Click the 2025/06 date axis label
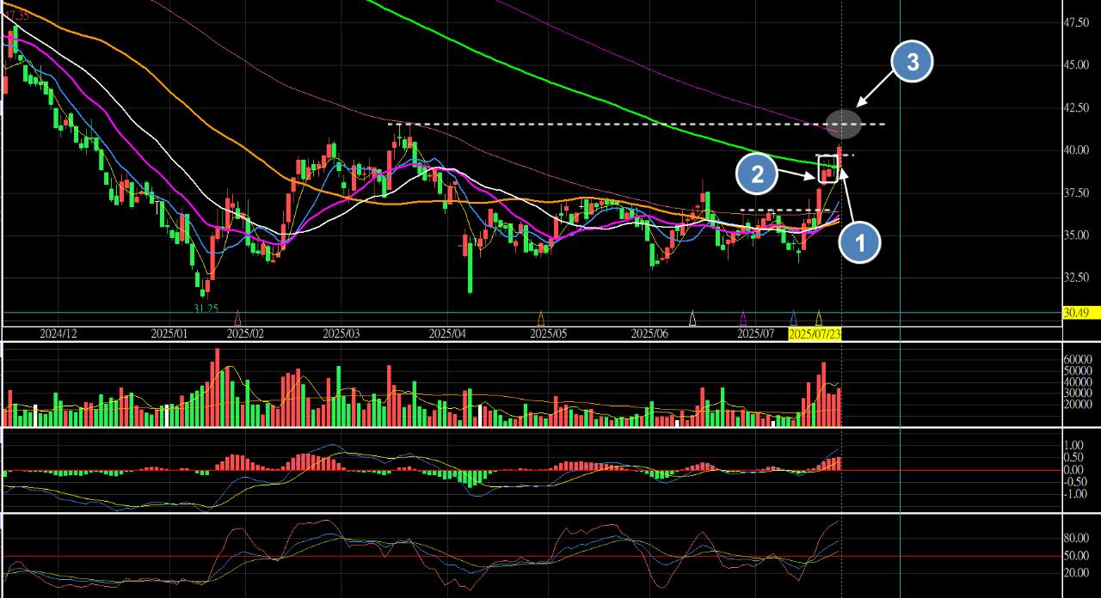Image resolution: width=1101 pixels, height=598 pixels. pyautogui.click(x=649, y=333)
